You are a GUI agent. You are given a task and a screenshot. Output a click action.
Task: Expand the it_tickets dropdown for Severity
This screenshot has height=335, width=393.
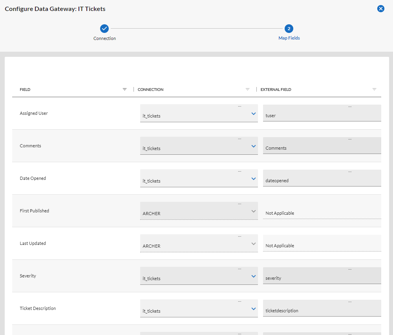253,275
